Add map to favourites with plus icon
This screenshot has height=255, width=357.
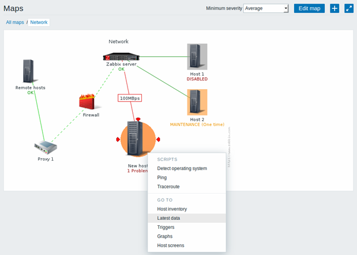(x=334, y=8)
